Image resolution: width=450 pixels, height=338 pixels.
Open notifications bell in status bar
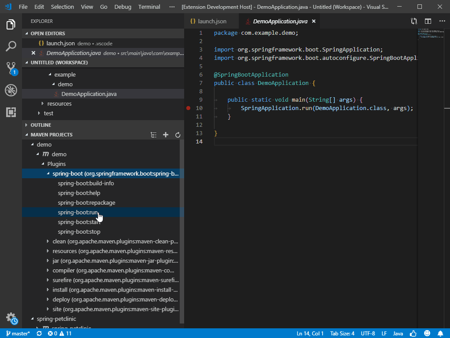click(440, 334)
